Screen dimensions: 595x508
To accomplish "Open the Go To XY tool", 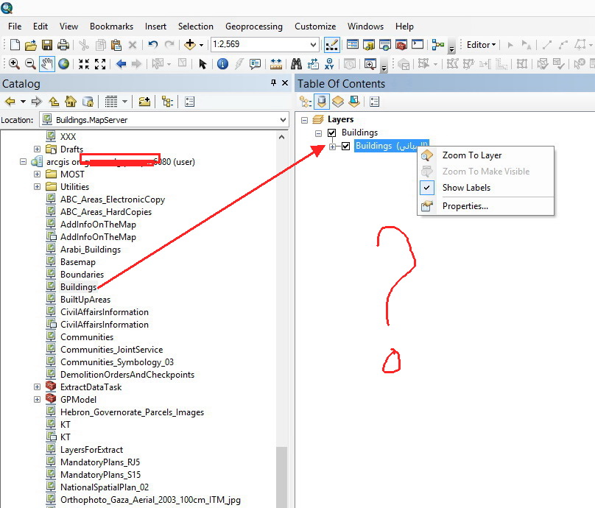I will (329, 64).
